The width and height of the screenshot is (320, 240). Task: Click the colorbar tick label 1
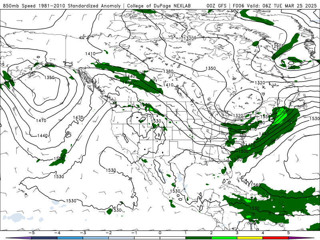[x=186, y=233]
